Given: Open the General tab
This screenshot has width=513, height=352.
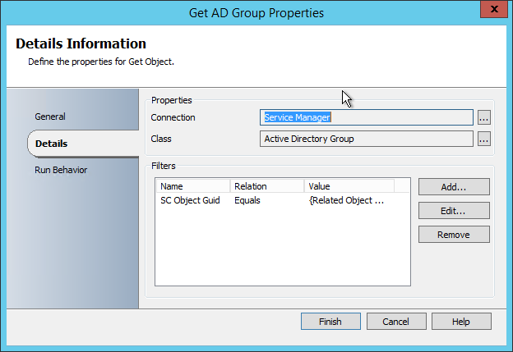Looking at the screenshot, I should coord(50,117).
